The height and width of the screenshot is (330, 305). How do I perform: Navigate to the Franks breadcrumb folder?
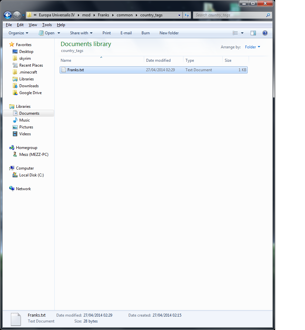click(104, 15)
